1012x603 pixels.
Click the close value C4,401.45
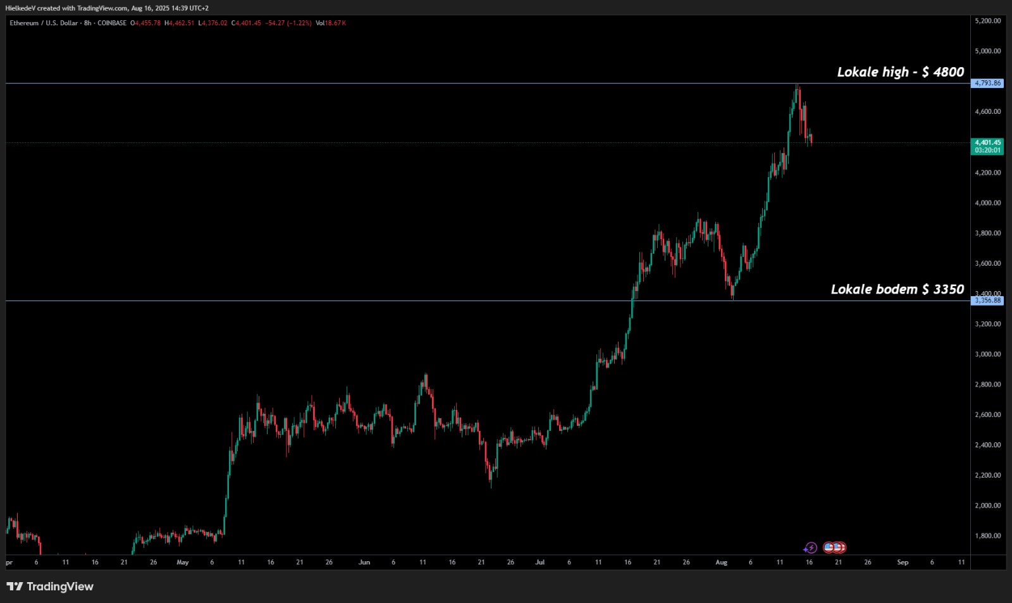click(x=246, y=23)
